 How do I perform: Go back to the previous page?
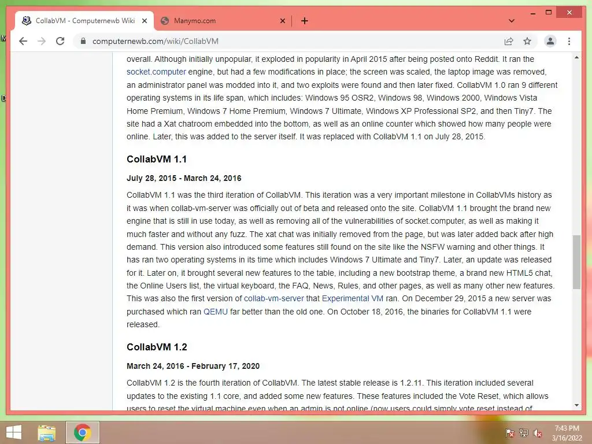(x=23, y=41)
